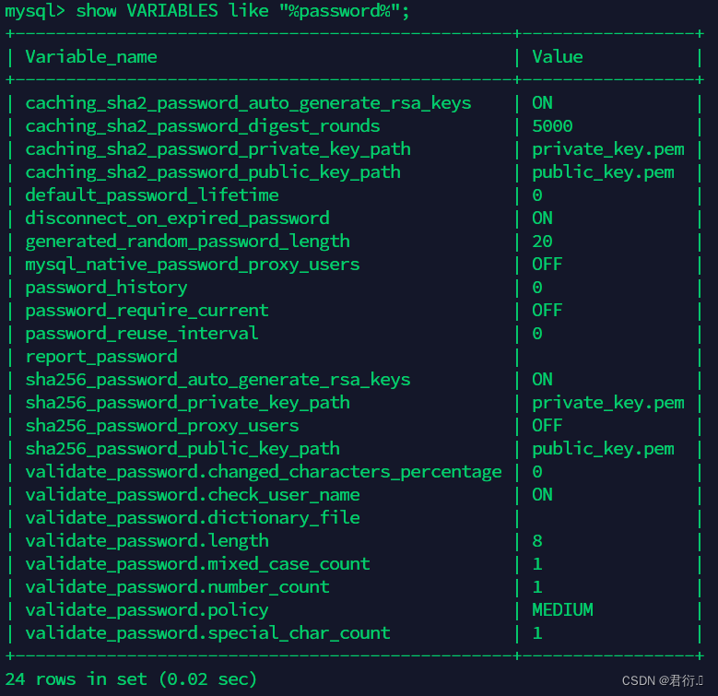Screen dimensions: 718x696
Task: Click the validate_password.length value 8
Action: (536, 541)
